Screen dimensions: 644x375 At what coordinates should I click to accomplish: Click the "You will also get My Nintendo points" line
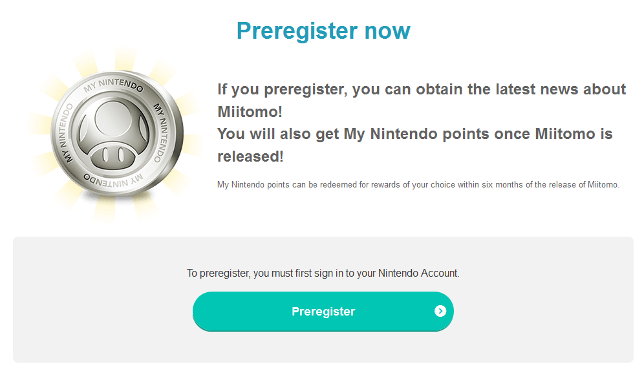click(415, 134)
